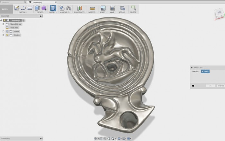This screenshot has width=225, height=141.
Task: Click the Insert image icon
Action: tap(103, 8)
